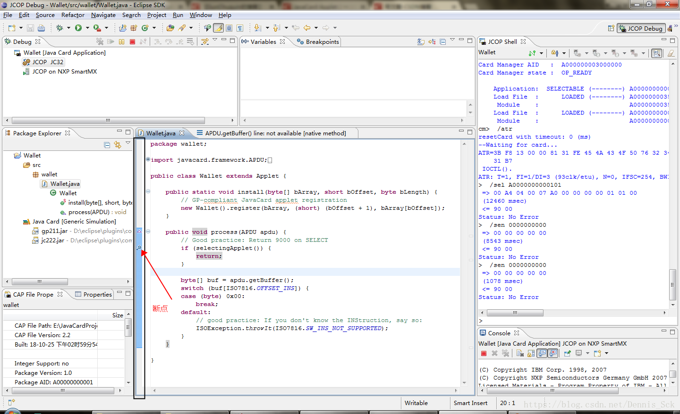
Task: Open Package Explorer view menu triangle
Action: 128,143
